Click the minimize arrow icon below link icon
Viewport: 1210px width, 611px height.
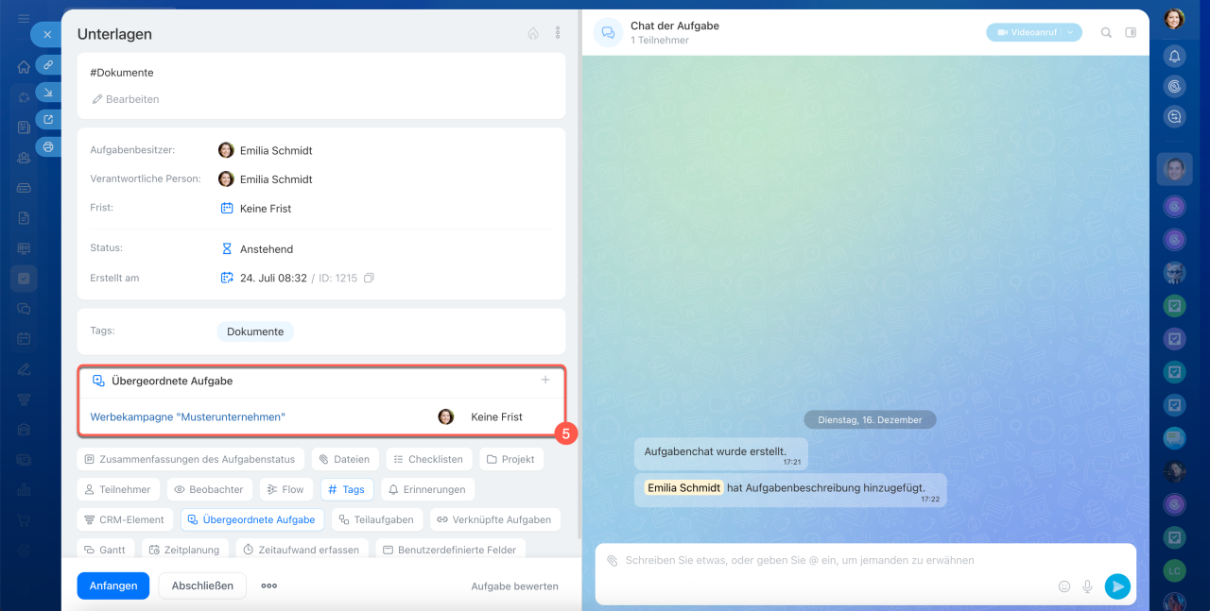(x=48, y=93)
